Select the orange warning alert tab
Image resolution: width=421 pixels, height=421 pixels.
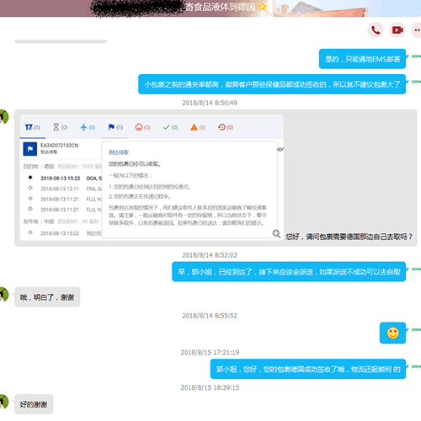[x=198, y=127]
